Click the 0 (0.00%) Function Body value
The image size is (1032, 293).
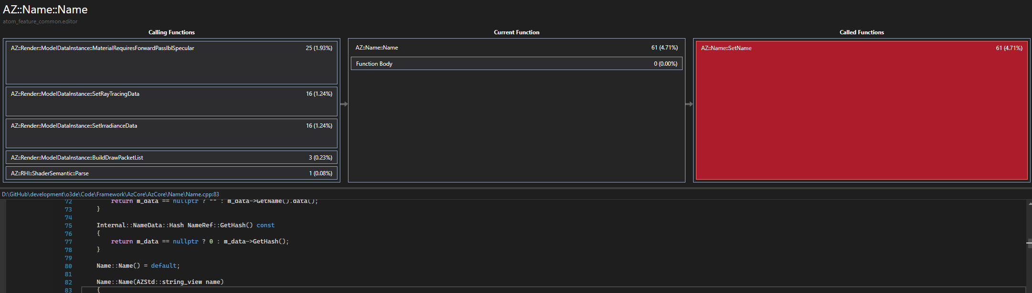[x=665, y=64]
